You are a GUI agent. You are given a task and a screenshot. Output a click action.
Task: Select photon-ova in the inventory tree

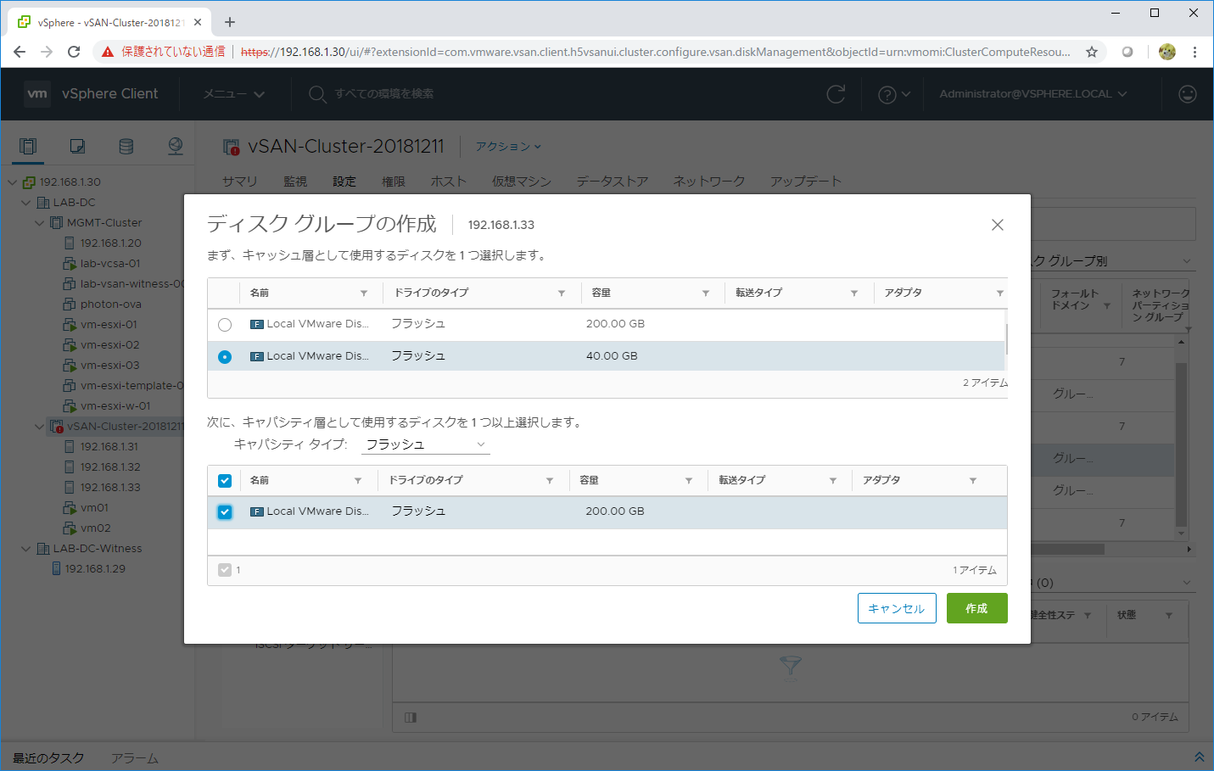pyautogui.click(x=111, y=304)
